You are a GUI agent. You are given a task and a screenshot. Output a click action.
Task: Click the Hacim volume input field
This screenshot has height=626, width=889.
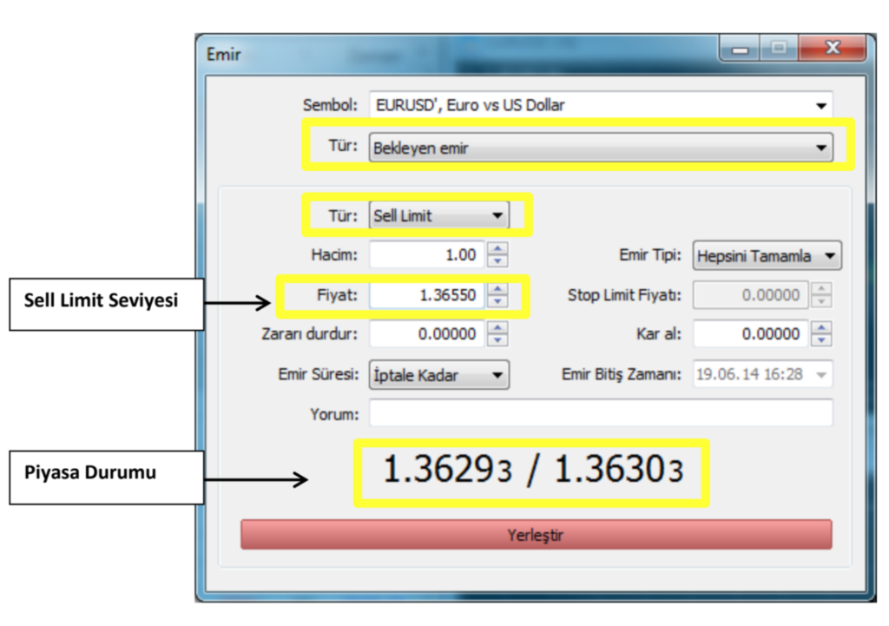[427, 254]
